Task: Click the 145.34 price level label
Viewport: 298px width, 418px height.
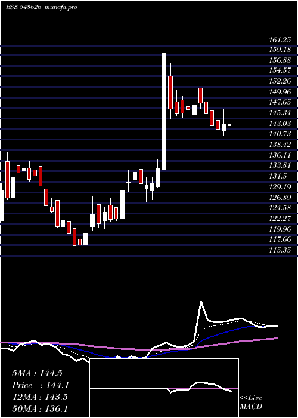Action: (280, 113)
